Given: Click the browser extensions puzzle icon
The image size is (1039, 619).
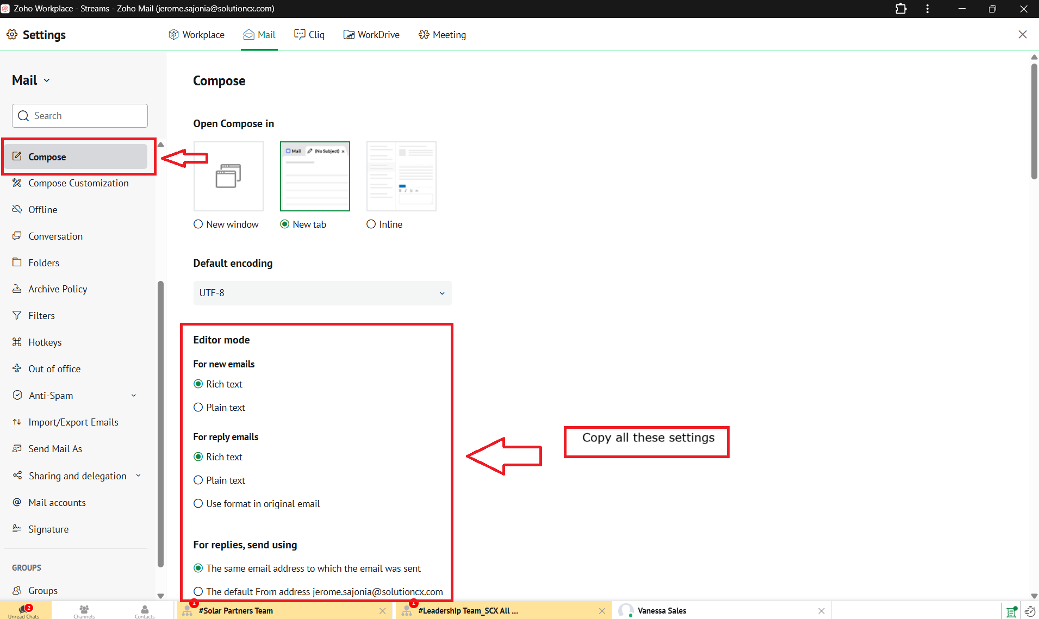Looking at the screenshot, I should (901, 9).
